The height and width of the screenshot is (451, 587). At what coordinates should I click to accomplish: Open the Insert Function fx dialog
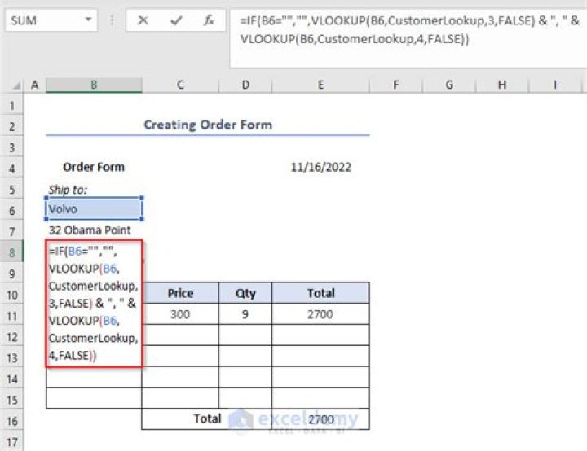tap(209, 20)
